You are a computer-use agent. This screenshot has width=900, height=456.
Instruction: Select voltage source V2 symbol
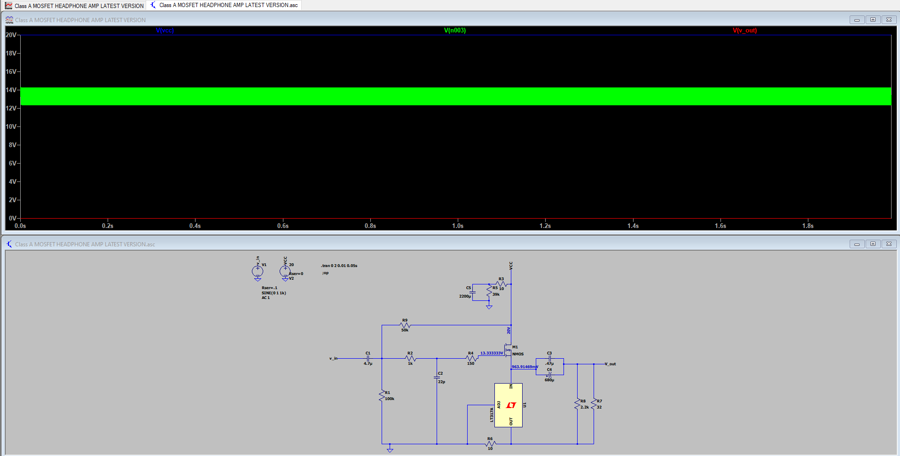(285, 271)
